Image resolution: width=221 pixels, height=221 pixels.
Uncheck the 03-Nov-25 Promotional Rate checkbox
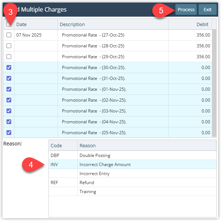pyautogui.click(x=9, y=111)
